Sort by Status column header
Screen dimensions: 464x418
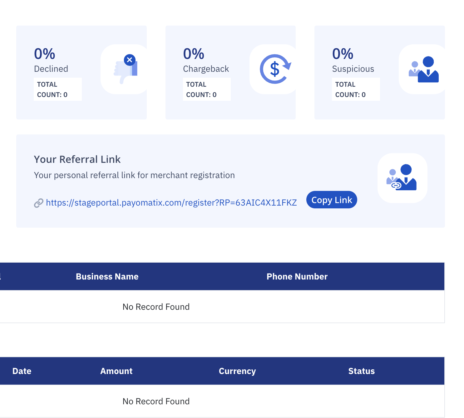point(361,371)
